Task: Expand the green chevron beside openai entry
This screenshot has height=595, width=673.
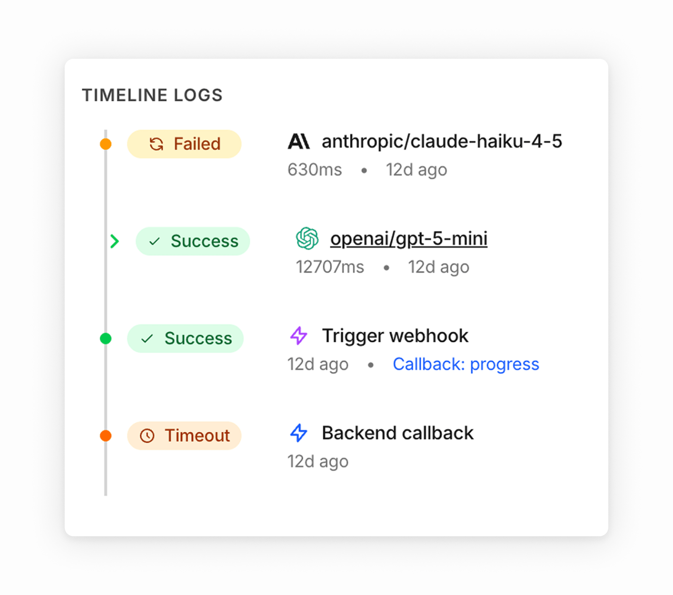Action: tap(115, 241)
